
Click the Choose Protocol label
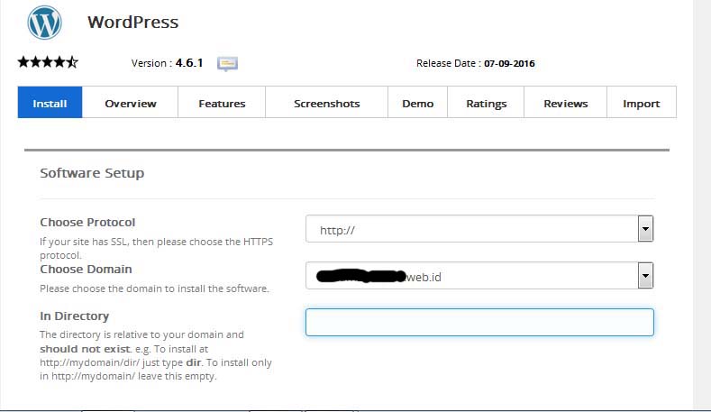pyautogui.click(x=87, y=223)
